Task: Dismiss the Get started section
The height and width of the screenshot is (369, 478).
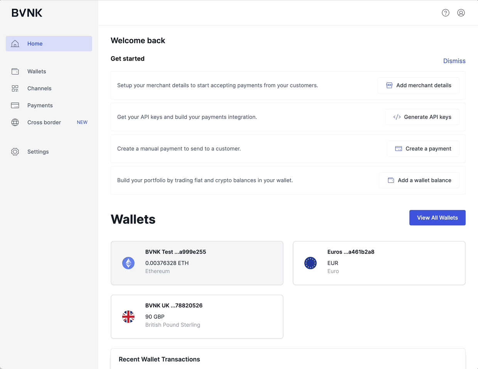Action: coord(454,61)
